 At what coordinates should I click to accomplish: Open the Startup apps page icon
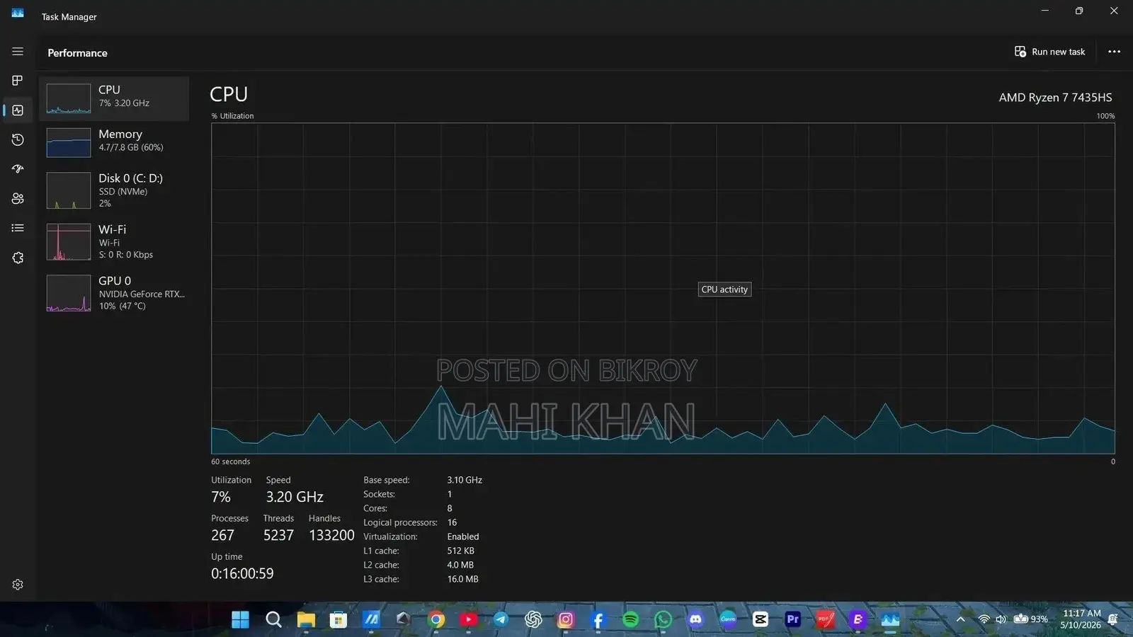pos(18,169)
